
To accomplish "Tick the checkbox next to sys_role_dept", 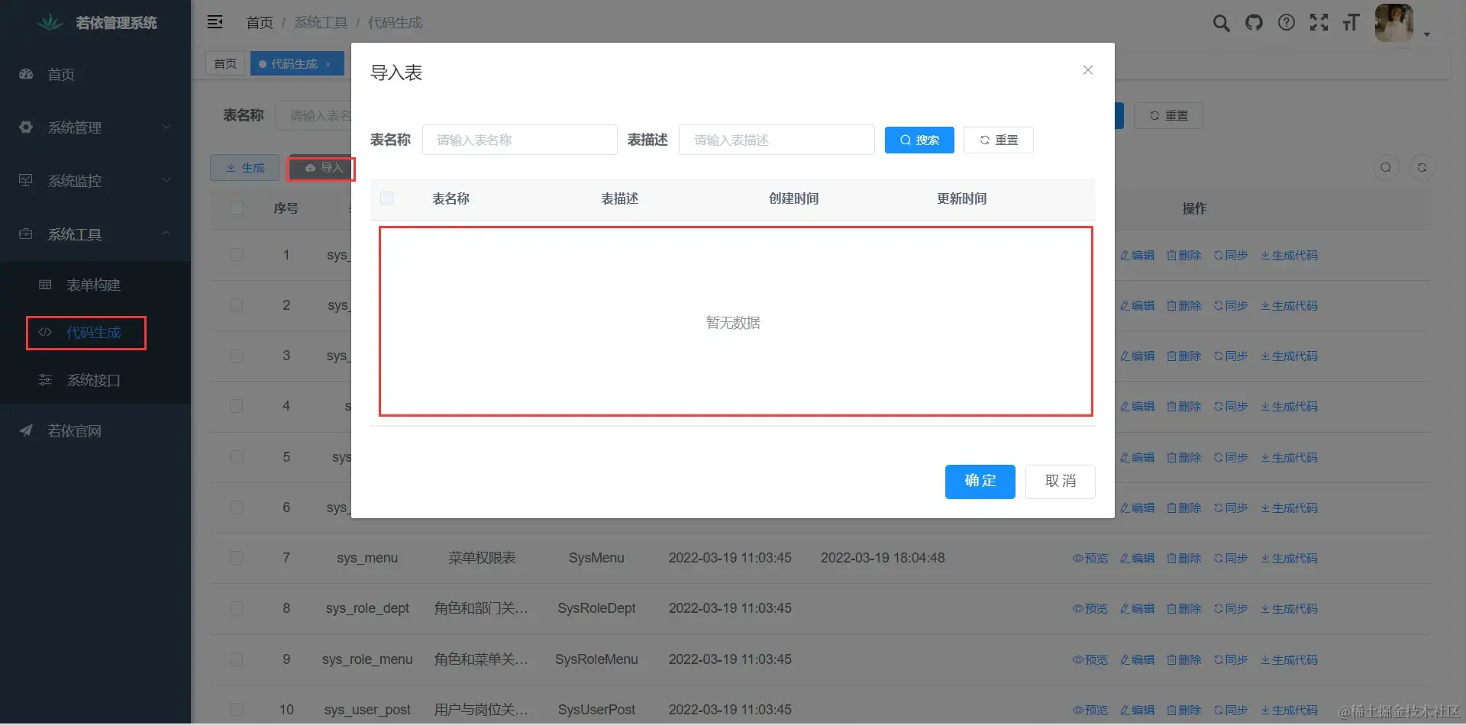I will tap(236, 608).
